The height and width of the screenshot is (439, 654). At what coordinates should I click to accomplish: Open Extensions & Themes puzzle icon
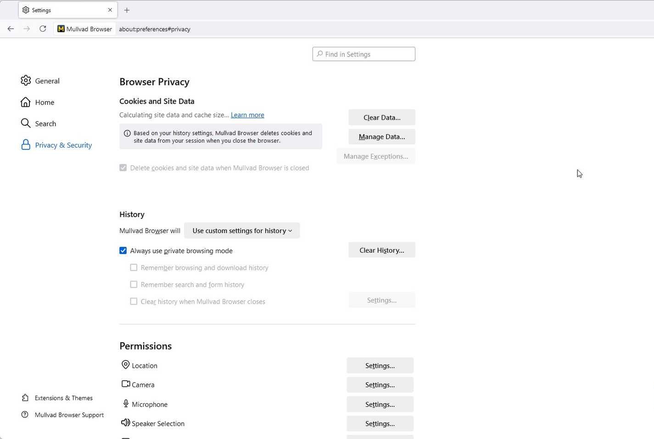click(x=25, y=398)
